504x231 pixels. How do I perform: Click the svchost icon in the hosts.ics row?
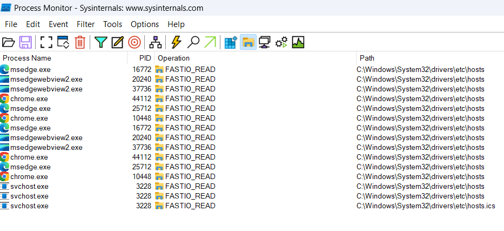click(4, 206)
